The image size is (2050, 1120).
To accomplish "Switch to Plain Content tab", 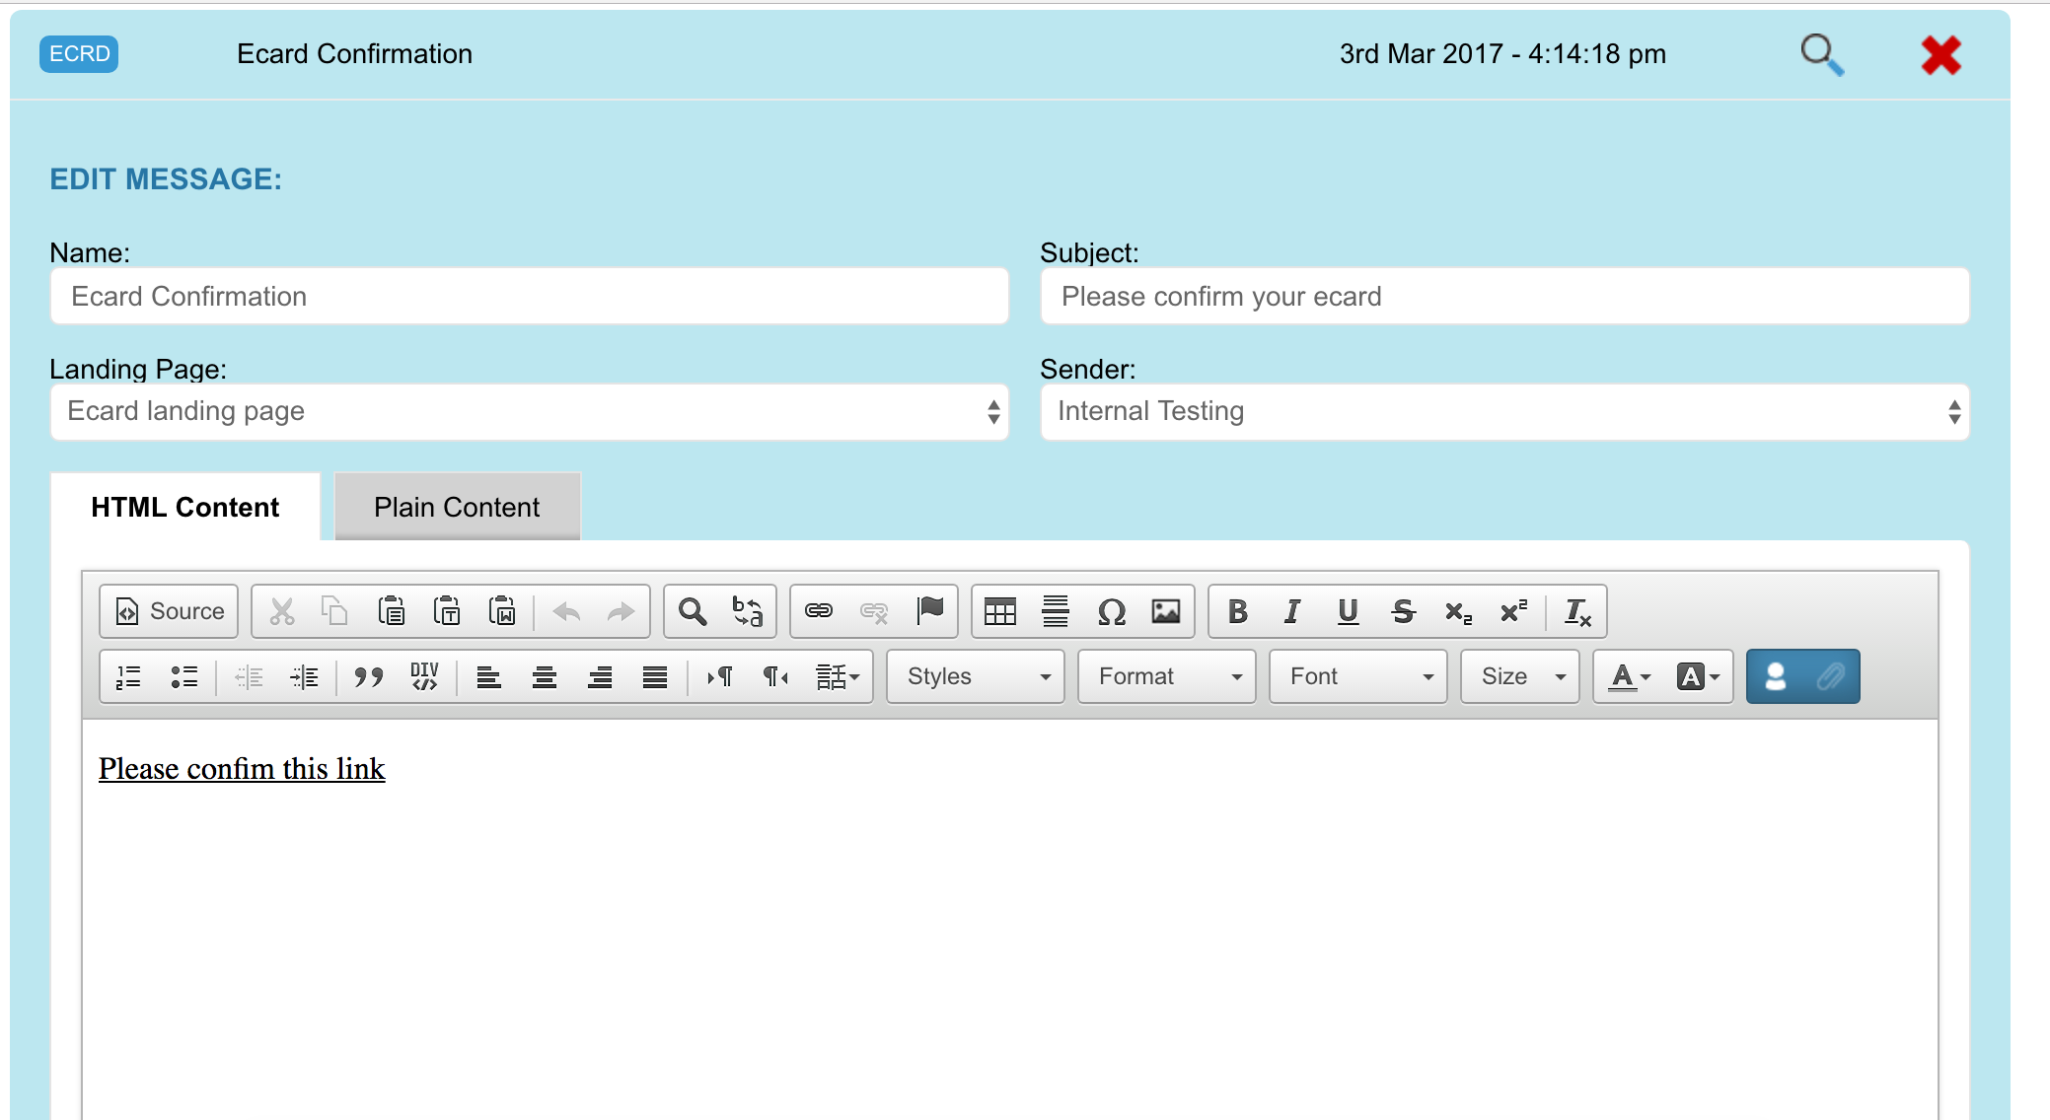I will [x=457, y=508].
